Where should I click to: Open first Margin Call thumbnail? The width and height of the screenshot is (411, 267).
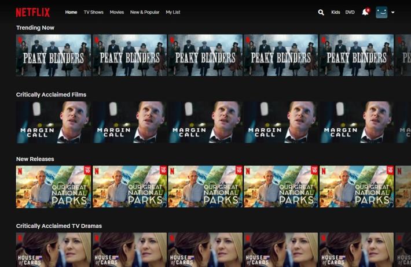click(53, 123)
